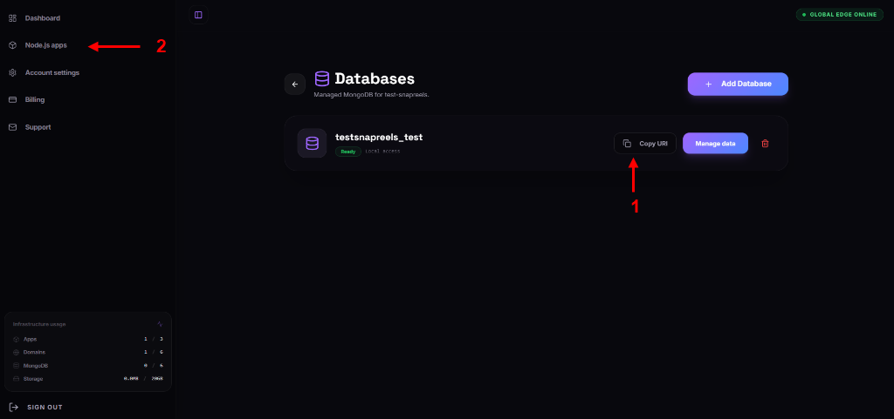Viewport: 894px width, 419px height.
Task: Click the Copy URI button
Action: click(645, 143)
